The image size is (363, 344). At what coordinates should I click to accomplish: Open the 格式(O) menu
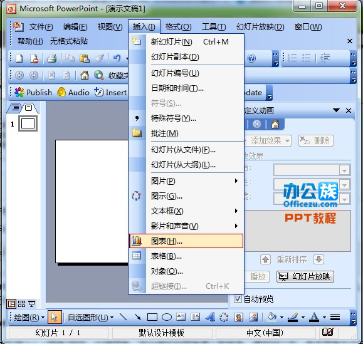point(178,27)
